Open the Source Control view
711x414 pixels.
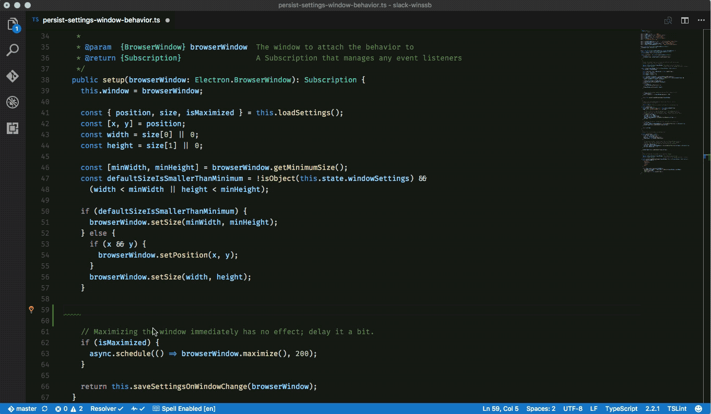(13, 76)
